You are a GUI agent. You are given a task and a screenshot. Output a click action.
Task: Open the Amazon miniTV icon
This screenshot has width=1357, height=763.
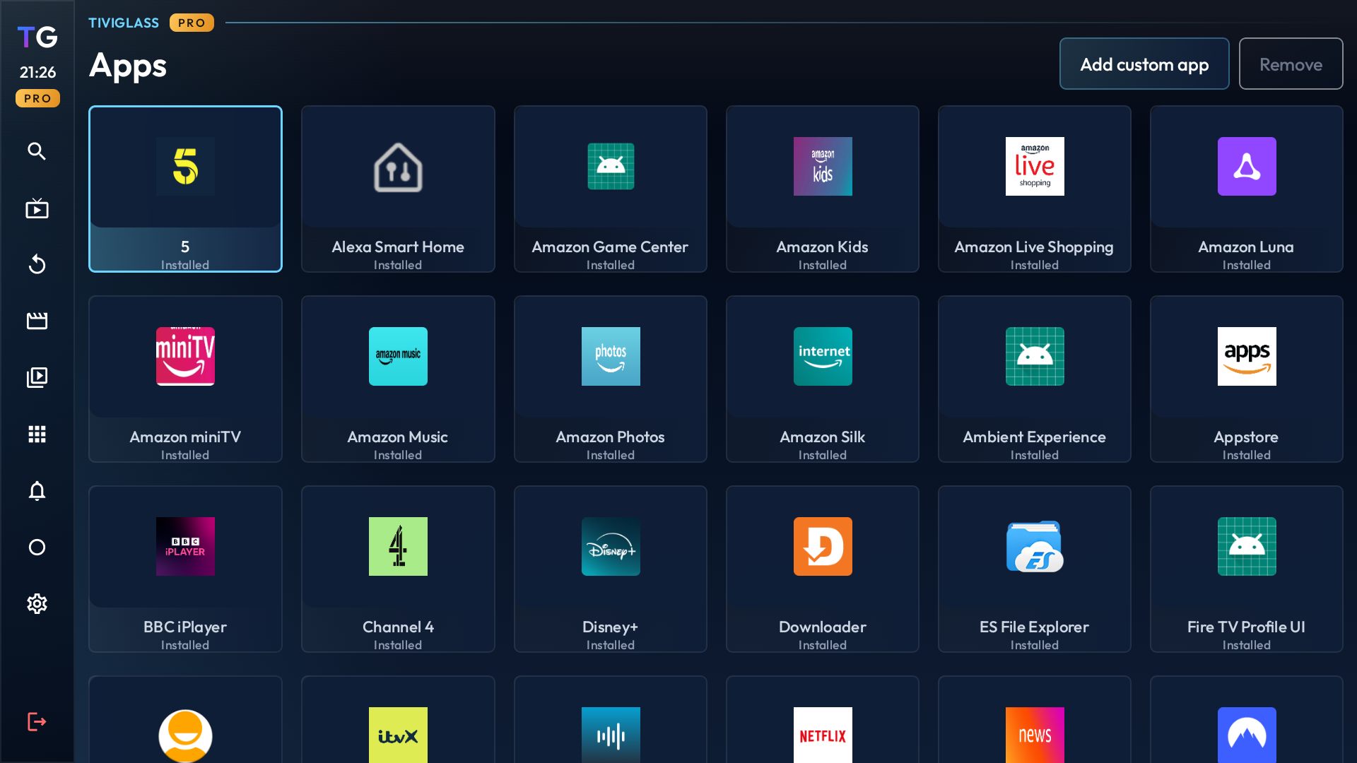185,356
